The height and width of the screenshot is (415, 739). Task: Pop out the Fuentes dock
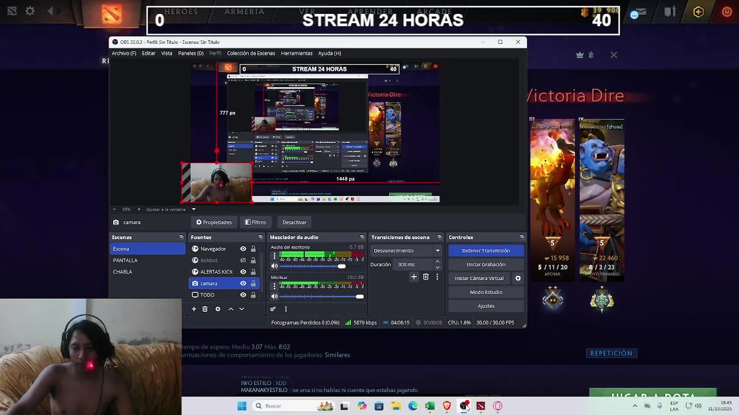[x=260, y=237]
